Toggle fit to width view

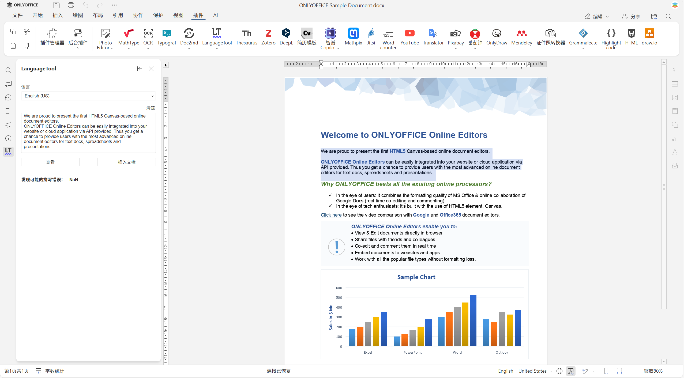(619, 371)
